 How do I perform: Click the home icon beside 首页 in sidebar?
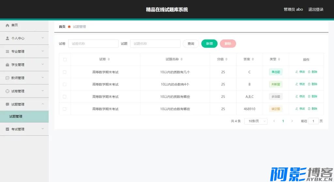tap(8, 25)
